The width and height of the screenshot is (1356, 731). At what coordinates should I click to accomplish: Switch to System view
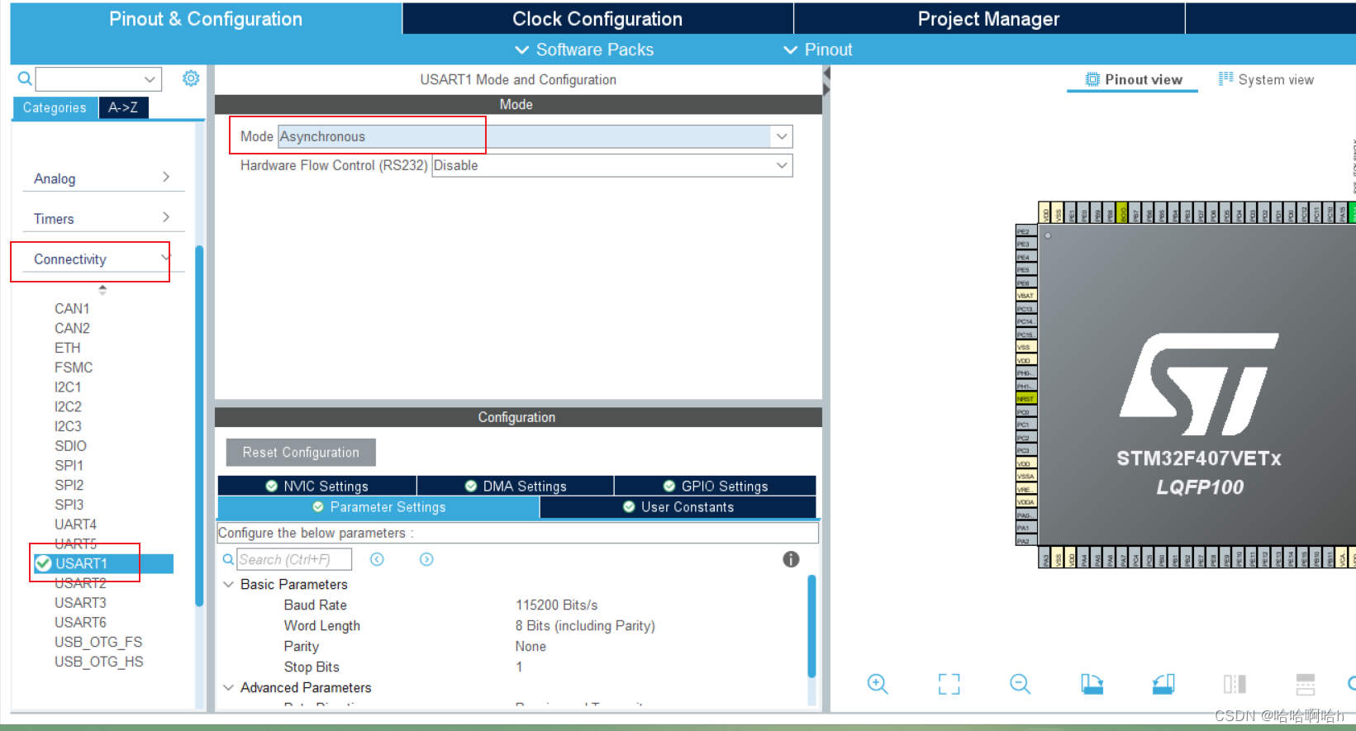point(1266,79)
